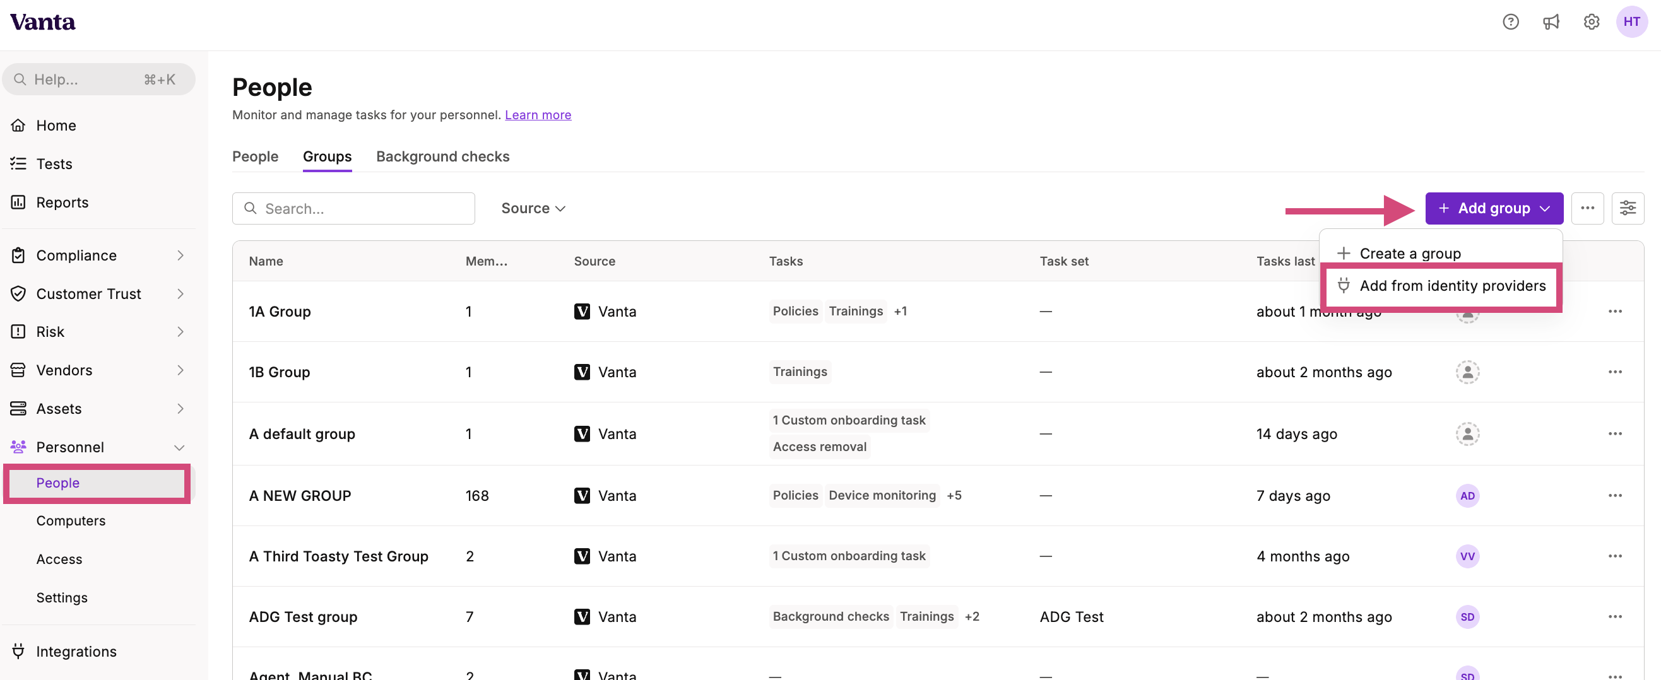Image resolution: width=1661 pixels, height=680 pixels.
Task: Click the Tasks column header
Action: click(x=785, y=261)
